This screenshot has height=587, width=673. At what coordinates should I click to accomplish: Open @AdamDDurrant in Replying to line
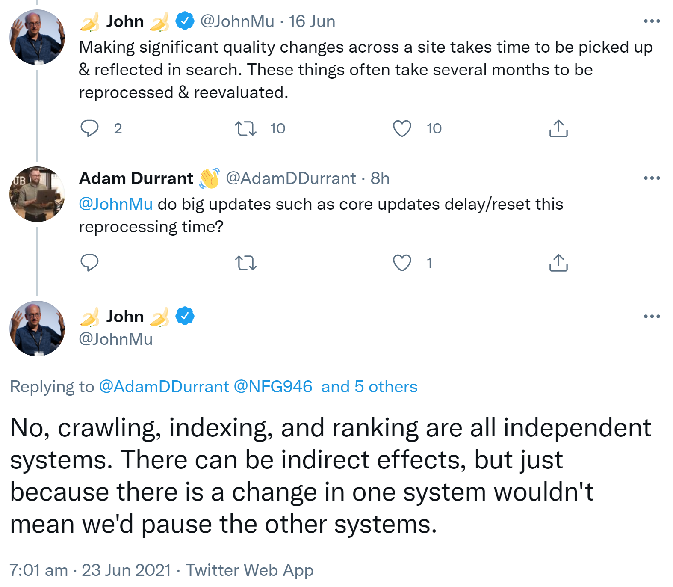164,387
